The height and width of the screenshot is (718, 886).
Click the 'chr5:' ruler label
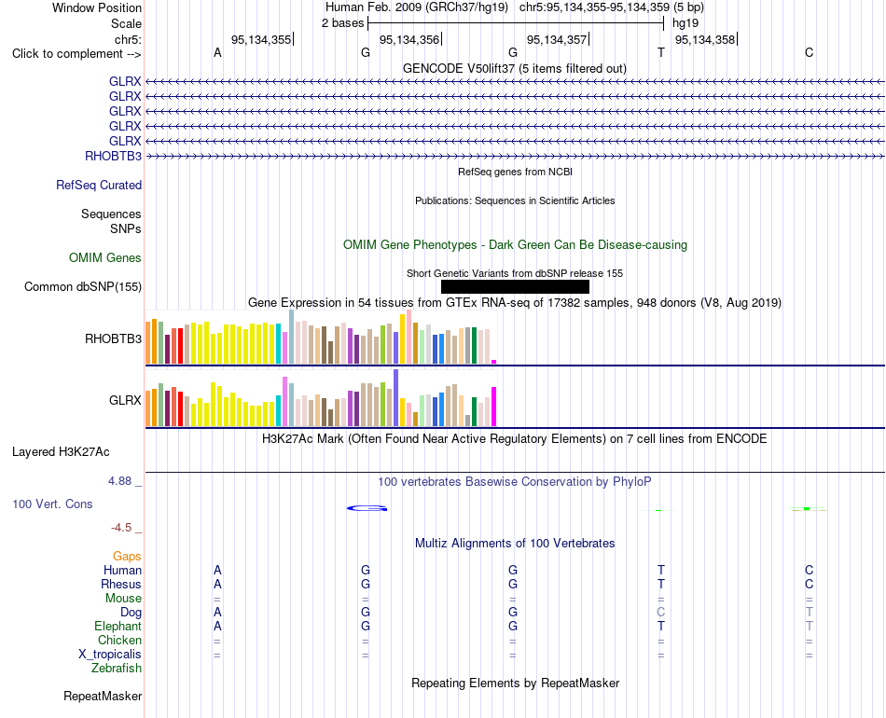[x=128, y=39]
